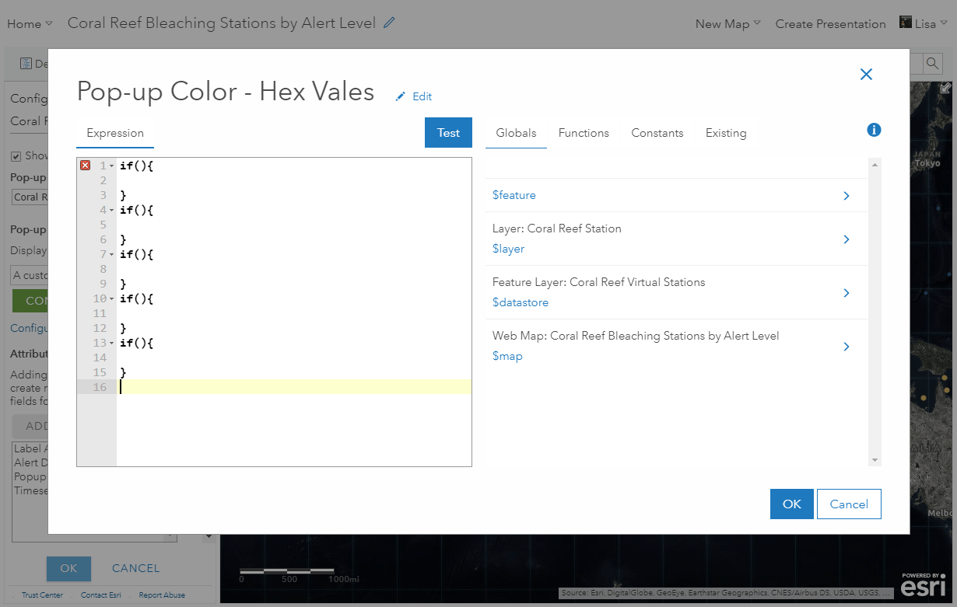The image size is (957, 607).
Task: Open the Constants tab
Action: pyautogui.click(x=657, y=133)
